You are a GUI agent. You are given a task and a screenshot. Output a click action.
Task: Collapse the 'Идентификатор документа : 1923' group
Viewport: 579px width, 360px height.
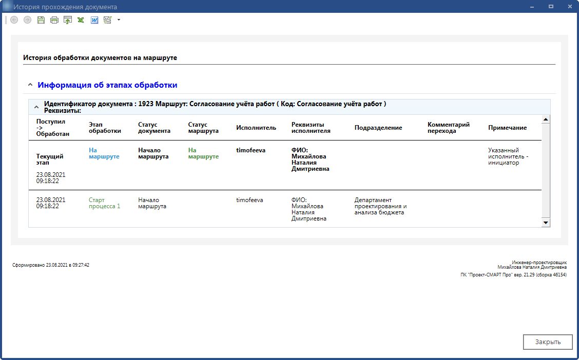pos(36,107)
